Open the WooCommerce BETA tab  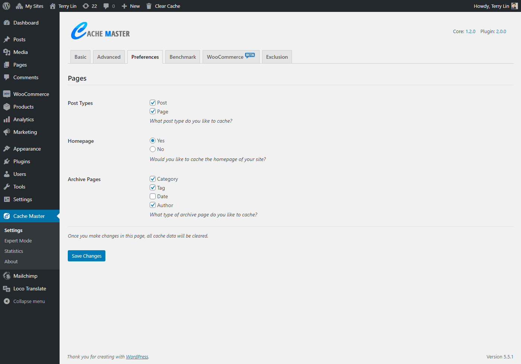tap(231, 57)
